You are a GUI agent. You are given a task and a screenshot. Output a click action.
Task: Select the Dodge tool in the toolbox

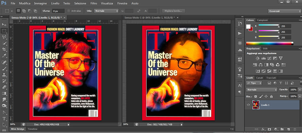click(4, 106)
